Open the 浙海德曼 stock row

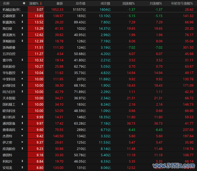[x=98, y=47]
